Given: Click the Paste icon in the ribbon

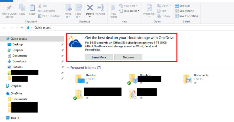Looking at the screenshot, I should 32,8.
